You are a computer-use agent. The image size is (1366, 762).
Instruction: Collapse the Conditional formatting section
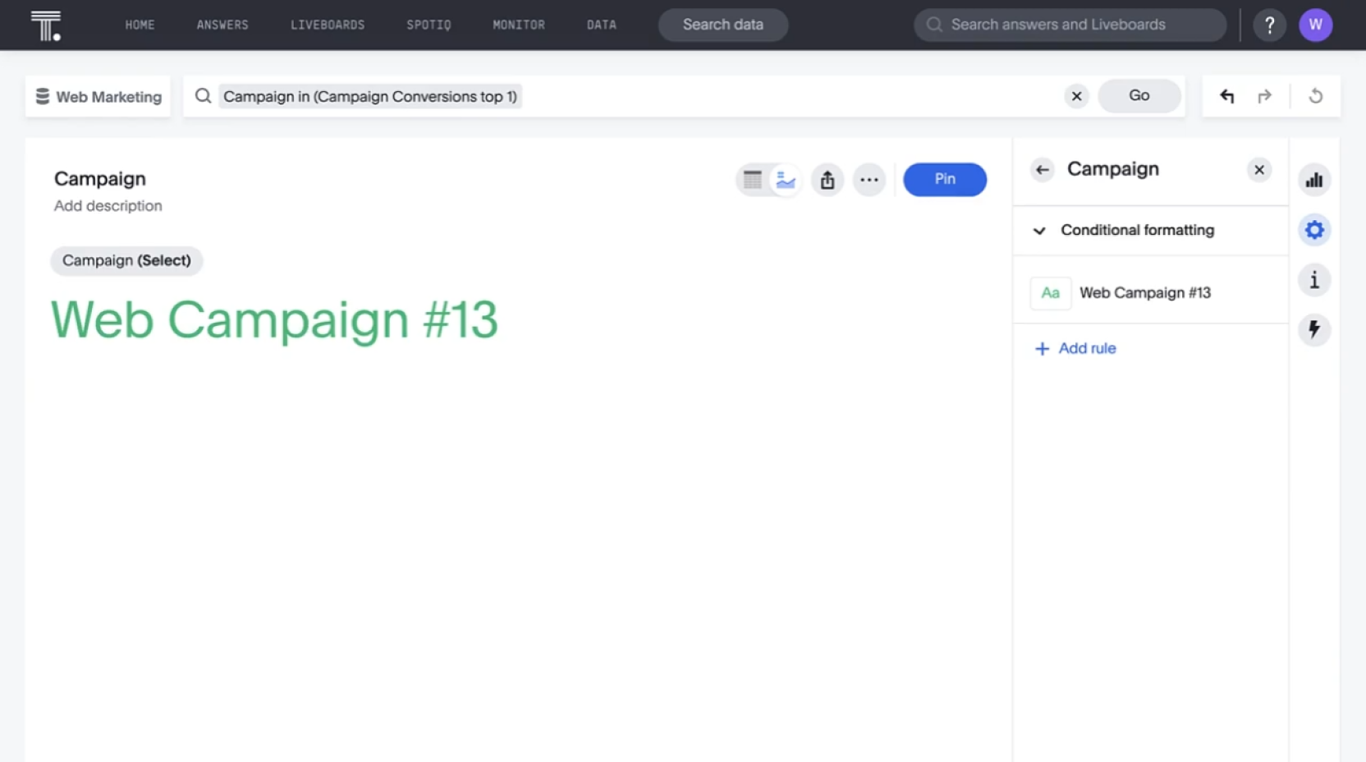pyautogui.click(x=1039, y=231)
